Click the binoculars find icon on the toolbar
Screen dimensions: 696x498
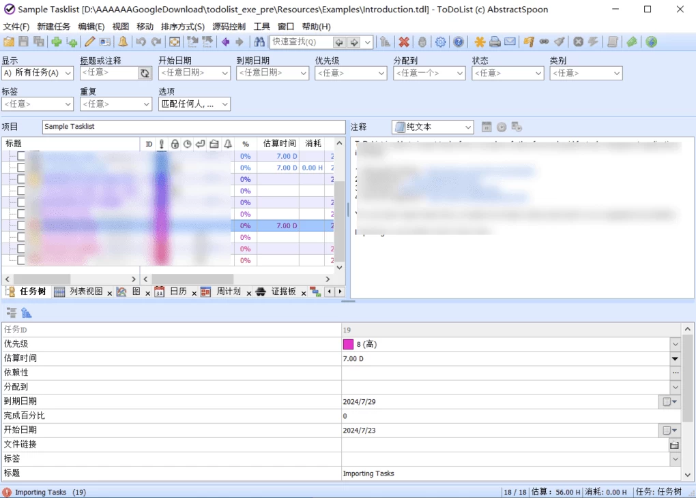[x=259, y=42]
